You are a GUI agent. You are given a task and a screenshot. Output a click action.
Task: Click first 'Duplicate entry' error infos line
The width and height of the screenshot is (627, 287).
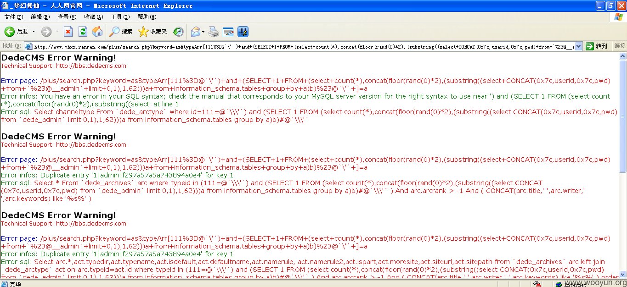(117, 175)
